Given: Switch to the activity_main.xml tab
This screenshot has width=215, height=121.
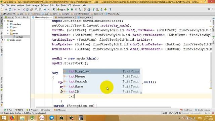Looking at the screenshot, I should pyautogui.click(x=64, y=17).
